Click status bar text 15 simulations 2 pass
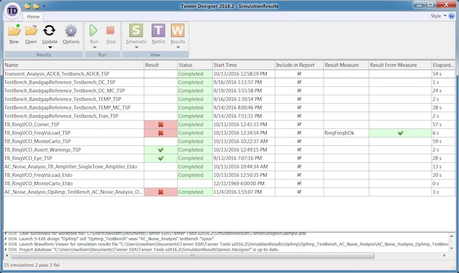Image resolution: width=459 pixels, height=273 pixels. [x=32, y=265]
